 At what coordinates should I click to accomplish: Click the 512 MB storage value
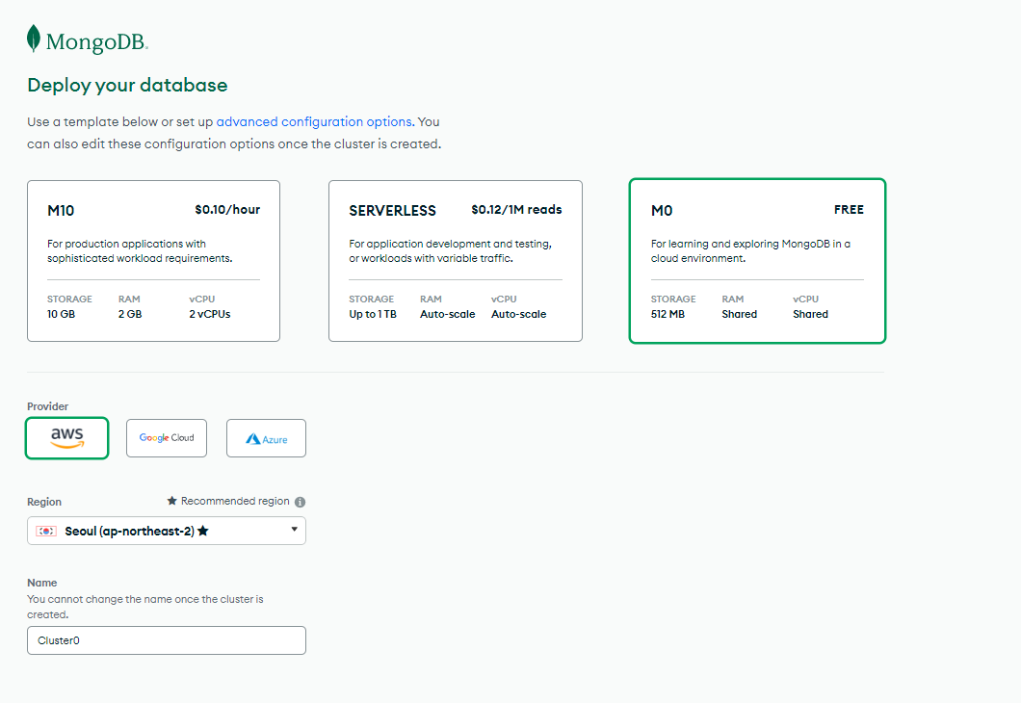pyautogui.click(x=668, y=314)
